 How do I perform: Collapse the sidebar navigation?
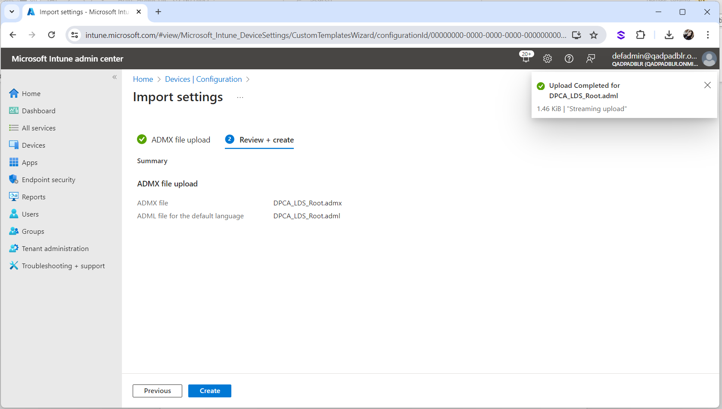(115, 77)
